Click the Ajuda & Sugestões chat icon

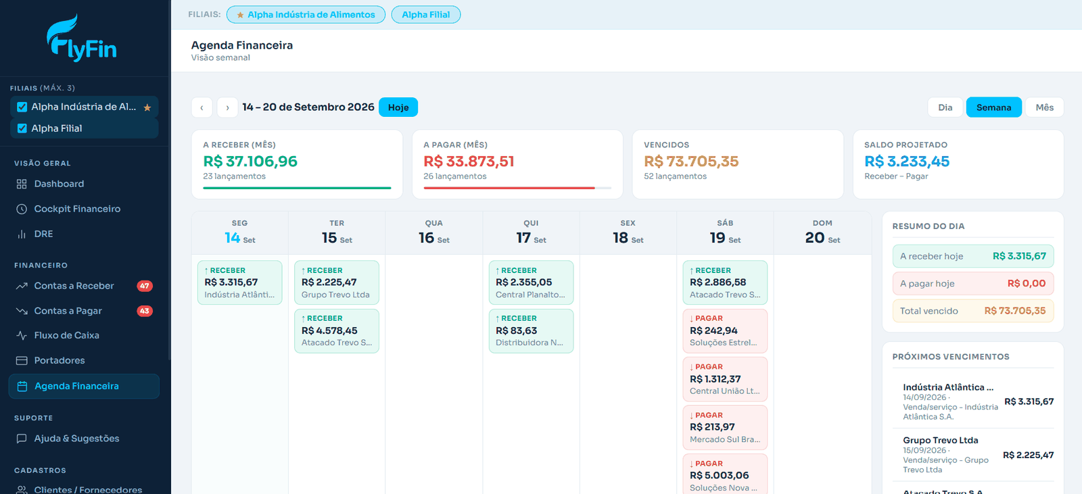click(22, 438)
